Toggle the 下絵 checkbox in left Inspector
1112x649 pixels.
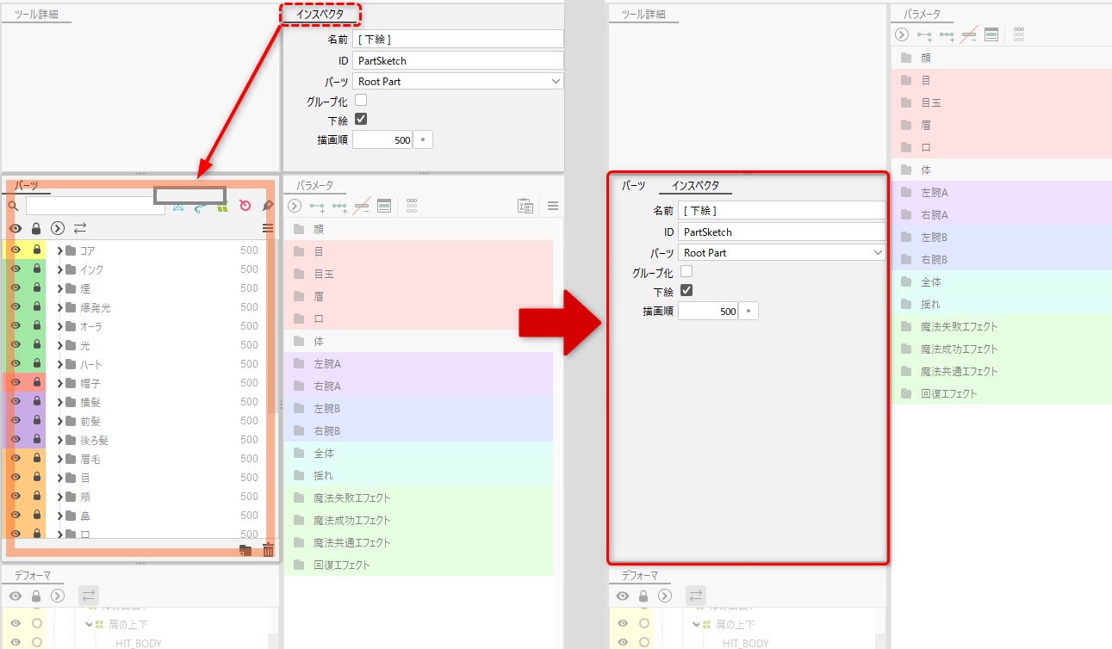pos(361,120)
